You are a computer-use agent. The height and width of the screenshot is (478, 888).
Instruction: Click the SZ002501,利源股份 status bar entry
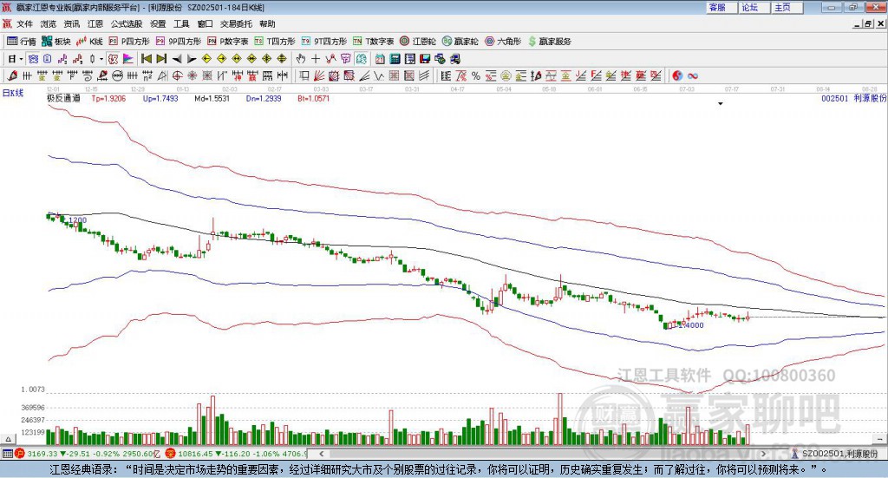tap(835, 454)
